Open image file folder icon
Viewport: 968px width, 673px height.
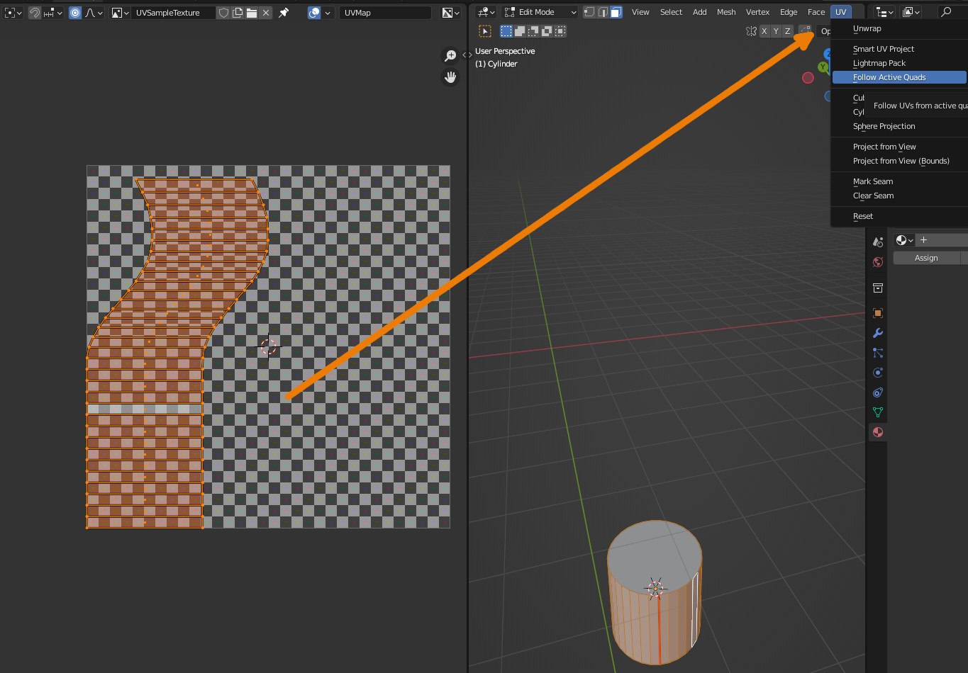pos(252,13)
